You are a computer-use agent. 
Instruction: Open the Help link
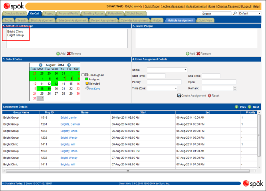tap(256, 6)
